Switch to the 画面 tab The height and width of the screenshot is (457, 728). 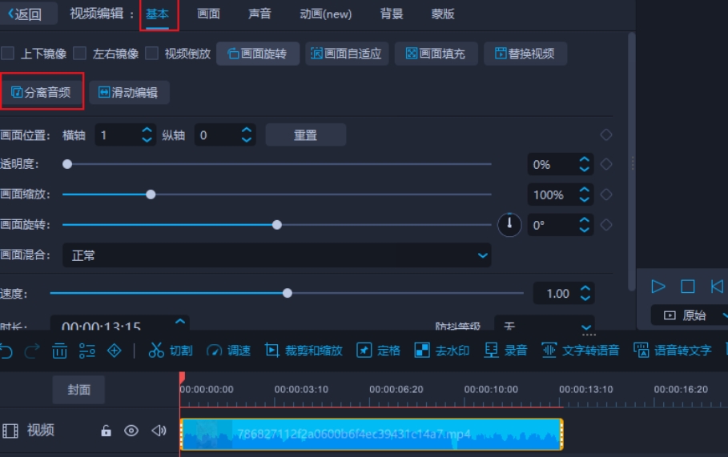tap(208, 14)
